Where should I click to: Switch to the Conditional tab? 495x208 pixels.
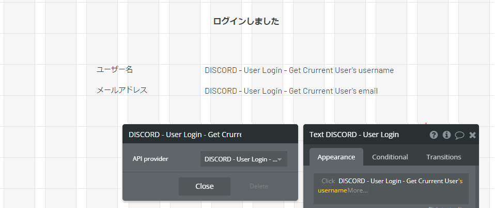point(390,157)
